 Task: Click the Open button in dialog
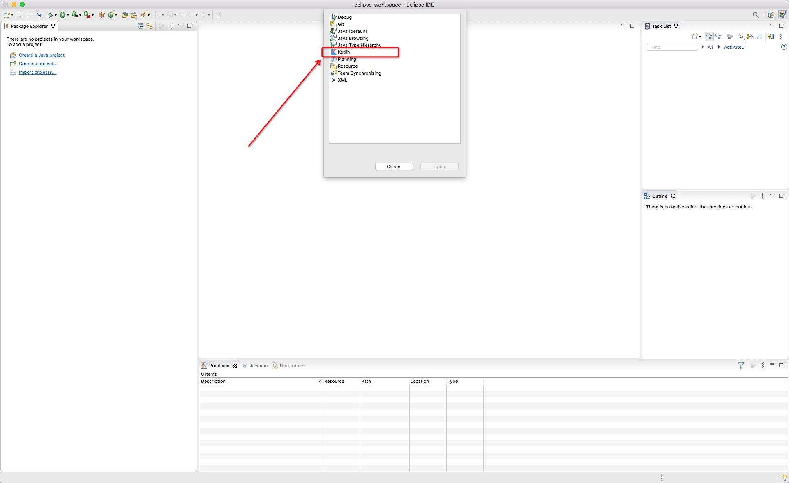pos(439,167)
